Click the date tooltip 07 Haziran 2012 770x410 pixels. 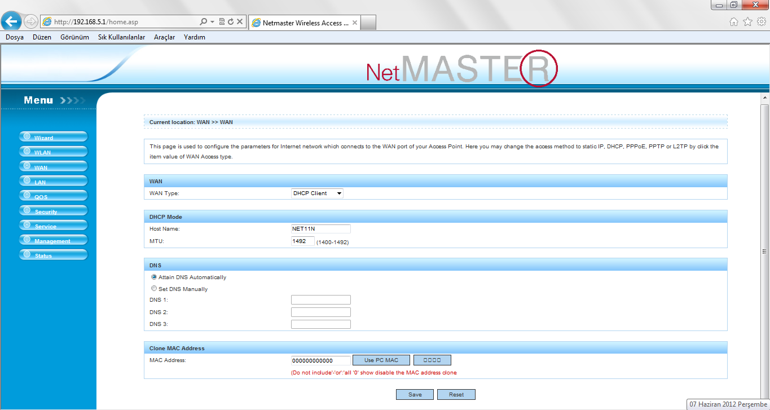pyautogui.click(x=728, y=404)
